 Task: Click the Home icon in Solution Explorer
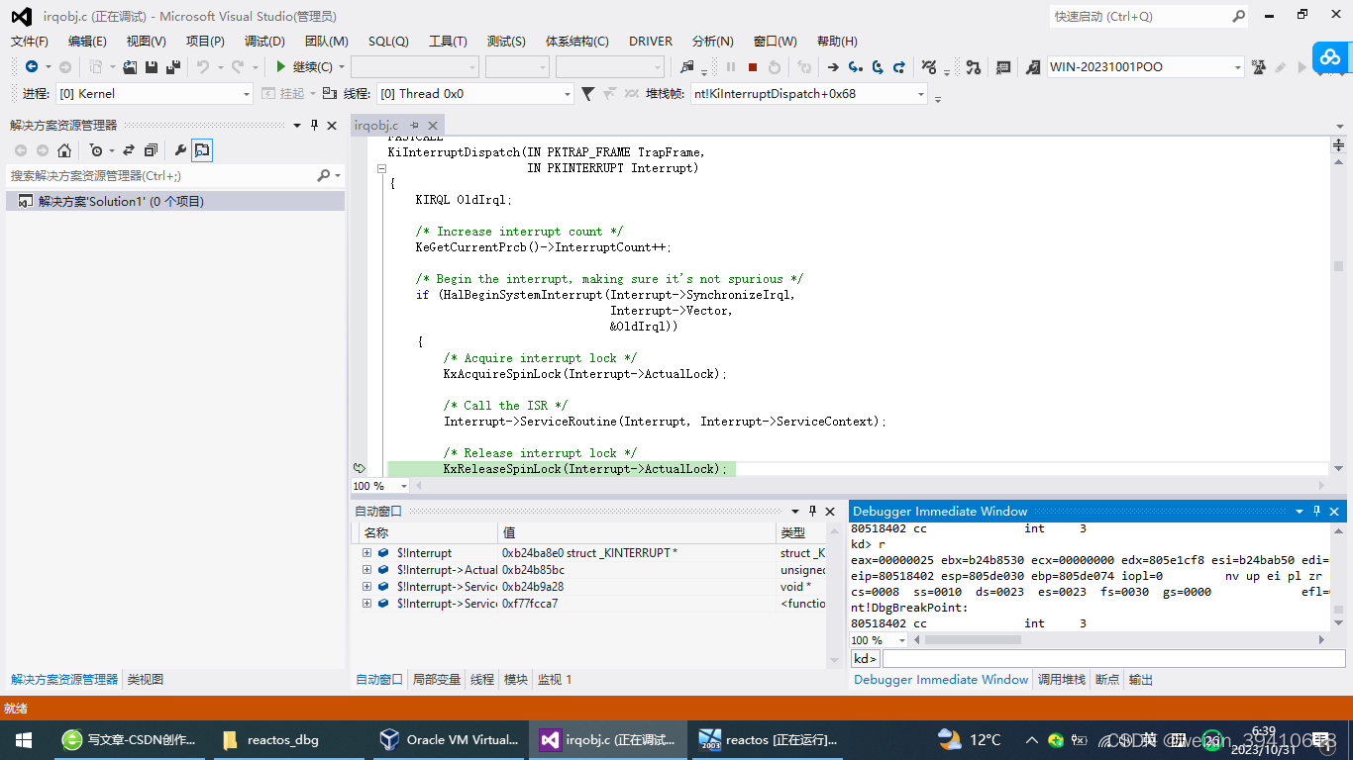64,150
